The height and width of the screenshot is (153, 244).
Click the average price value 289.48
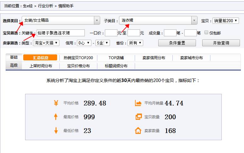click(x=95, y=103)
